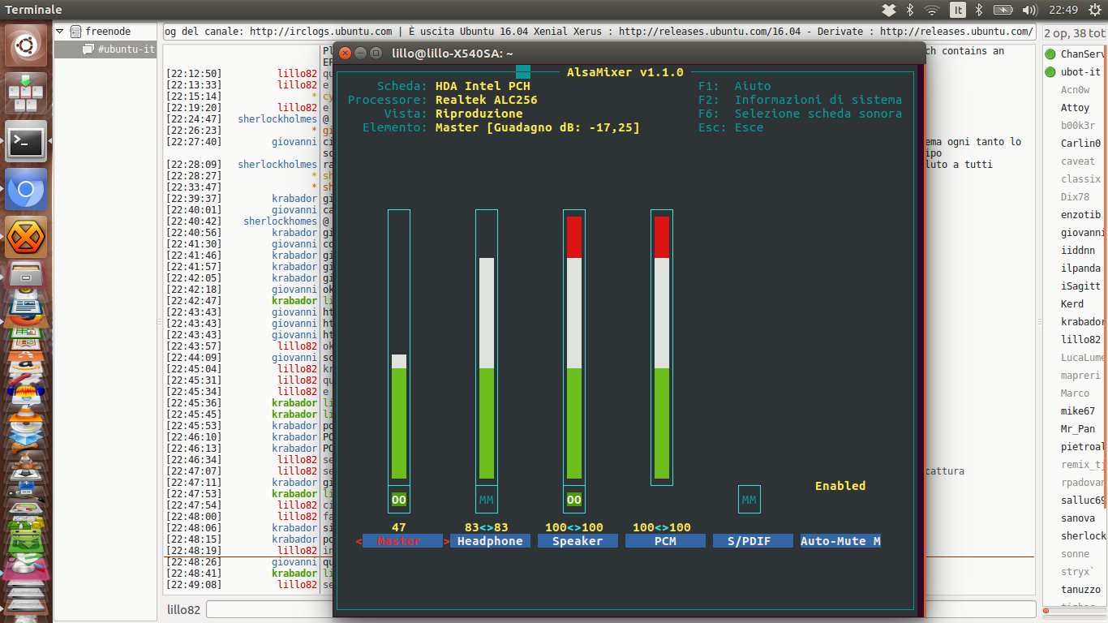This screenshot has height=623, width=1108.
Task: Select user enzotib in user list
Action: click(x=1080, y=215)
